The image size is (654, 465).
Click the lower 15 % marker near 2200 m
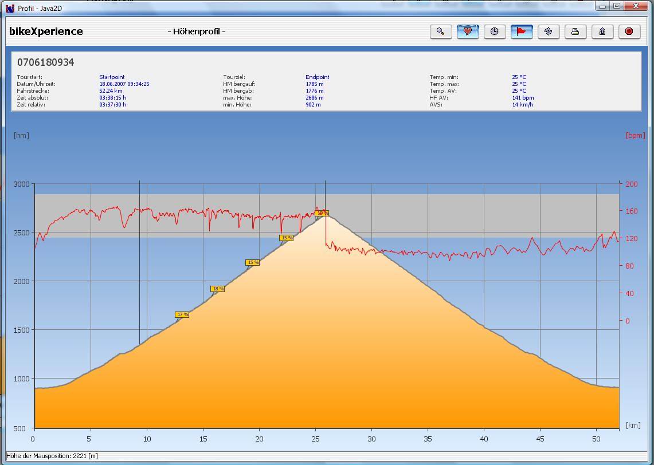pyautogui.click(x=252, y=263)
